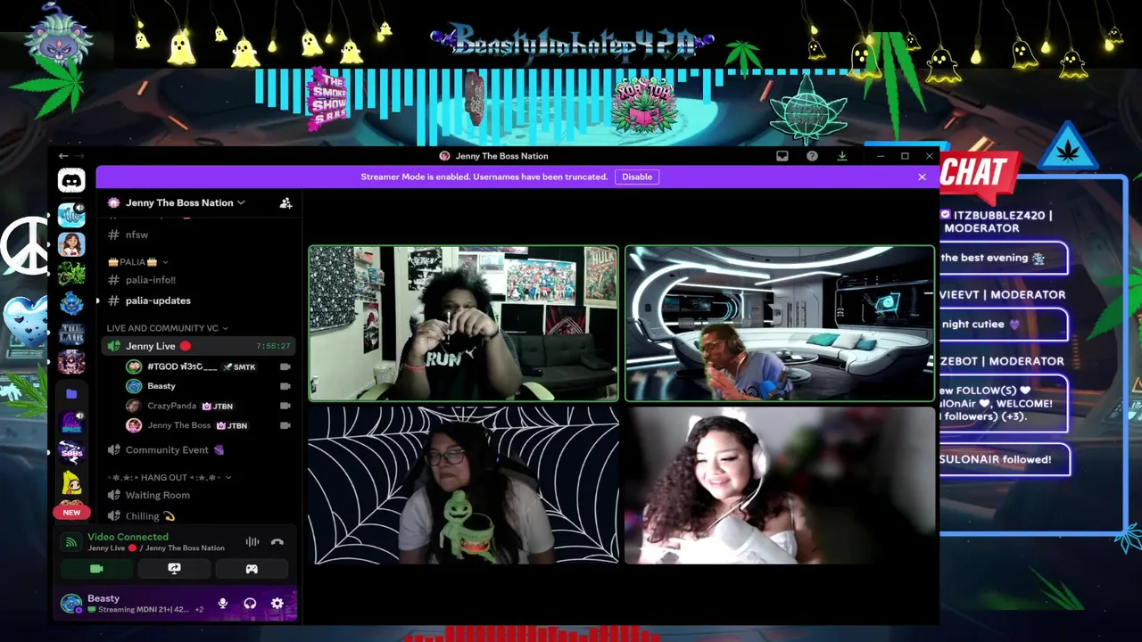This screenshot has width=1142, height=642.
Task: Click ITZBUBBLEZ420 moderator name in chat overlay
Action: coord(996,221)
